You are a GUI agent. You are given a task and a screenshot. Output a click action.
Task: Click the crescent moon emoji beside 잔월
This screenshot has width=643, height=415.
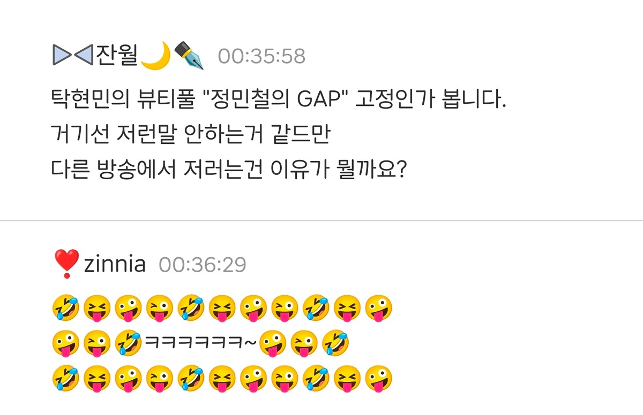pos(155,55)
